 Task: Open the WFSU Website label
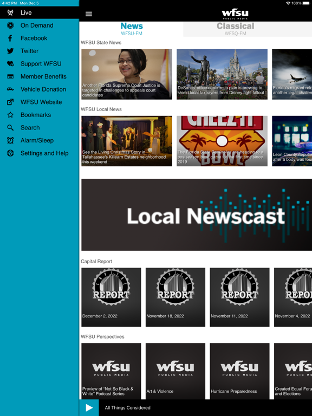pos(41,102)
